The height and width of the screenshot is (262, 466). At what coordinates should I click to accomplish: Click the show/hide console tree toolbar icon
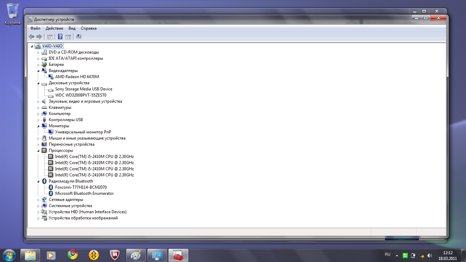coord(50,37)
